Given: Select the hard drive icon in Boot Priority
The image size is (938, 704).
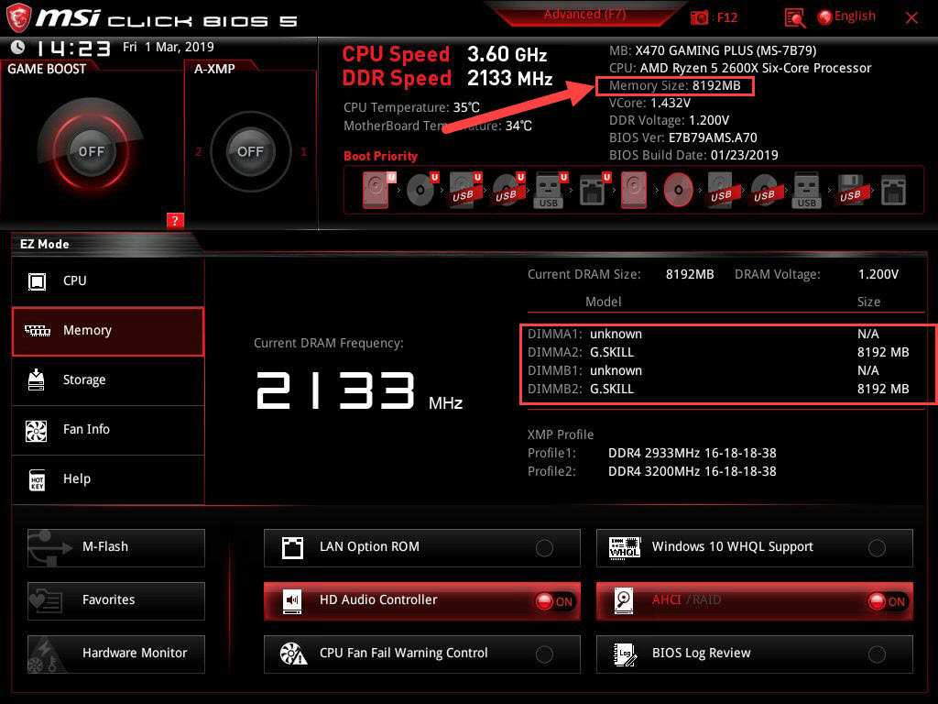Looking at the screenshot, I should 375,189.
